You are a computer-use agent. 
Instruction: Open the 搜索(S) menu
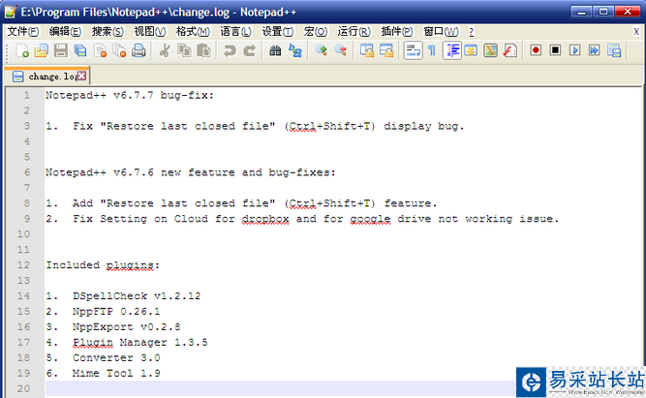pos(108,31)
